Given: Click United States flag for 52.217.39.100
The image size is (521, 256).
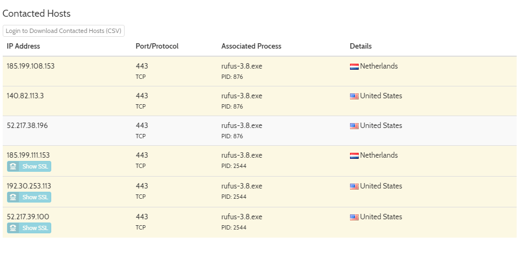Looking at the screenshot, I should [354, 217].
